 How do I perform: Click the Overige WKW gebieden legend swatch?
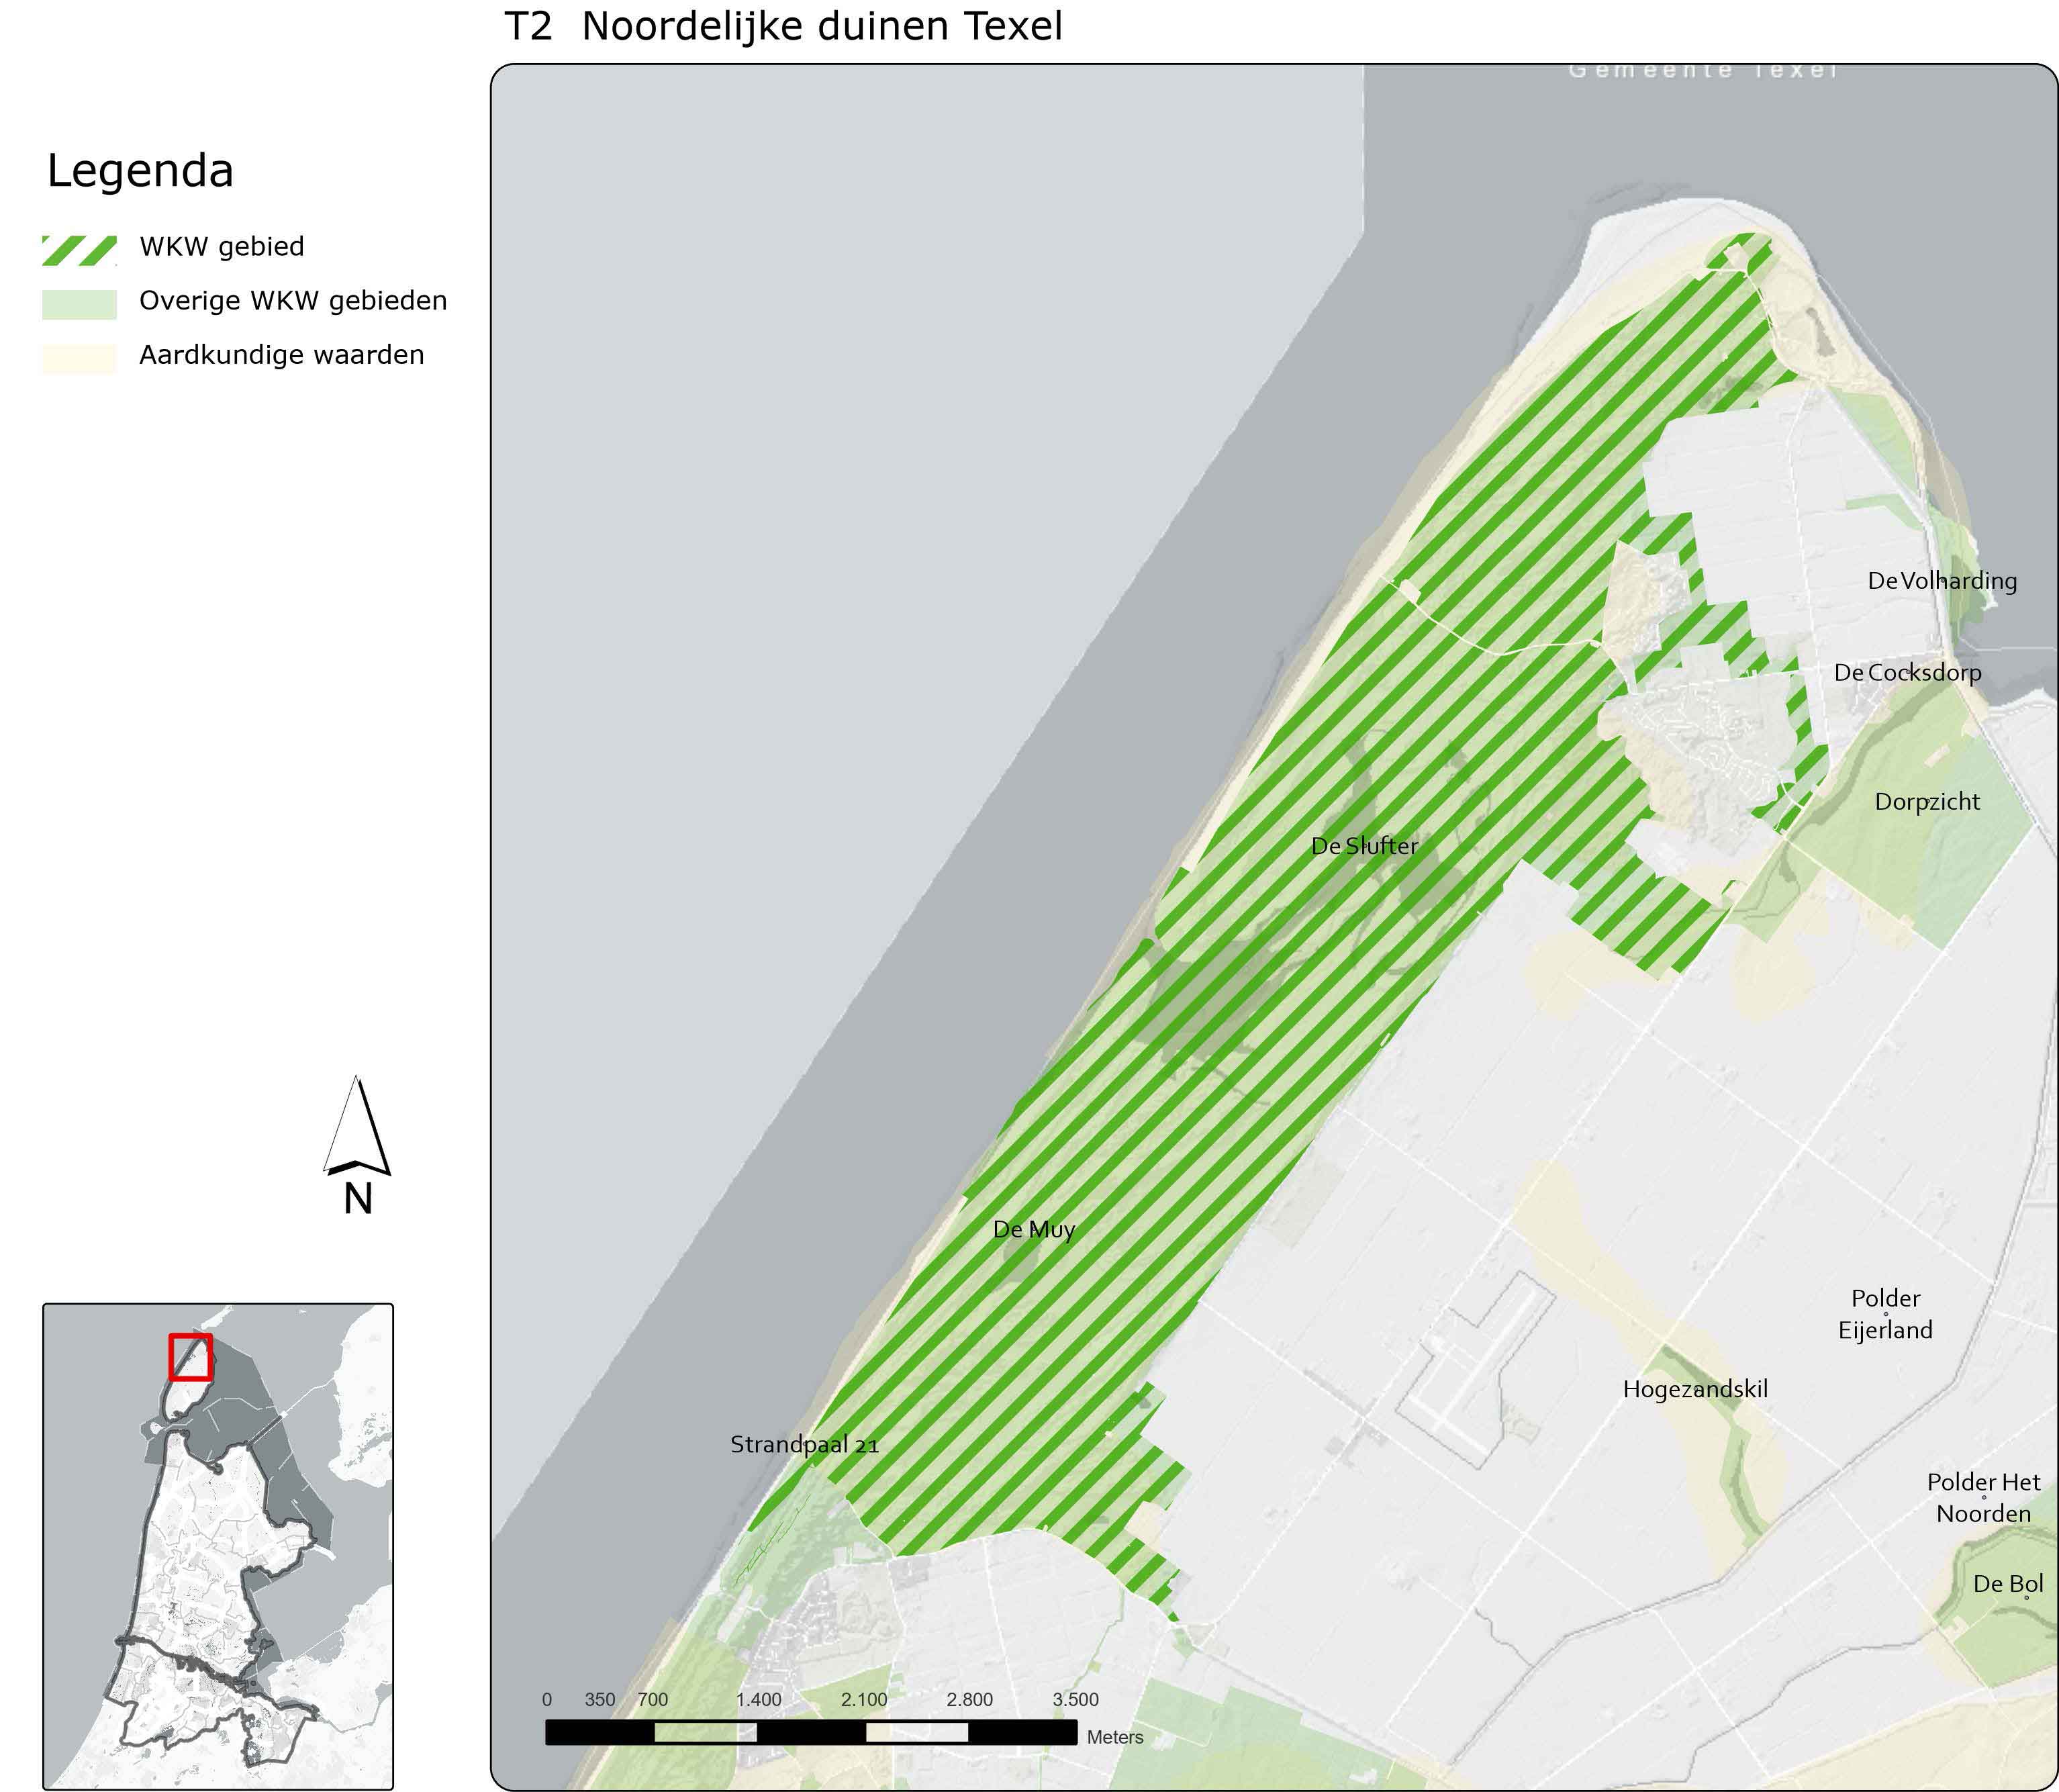tap(79, 304)
